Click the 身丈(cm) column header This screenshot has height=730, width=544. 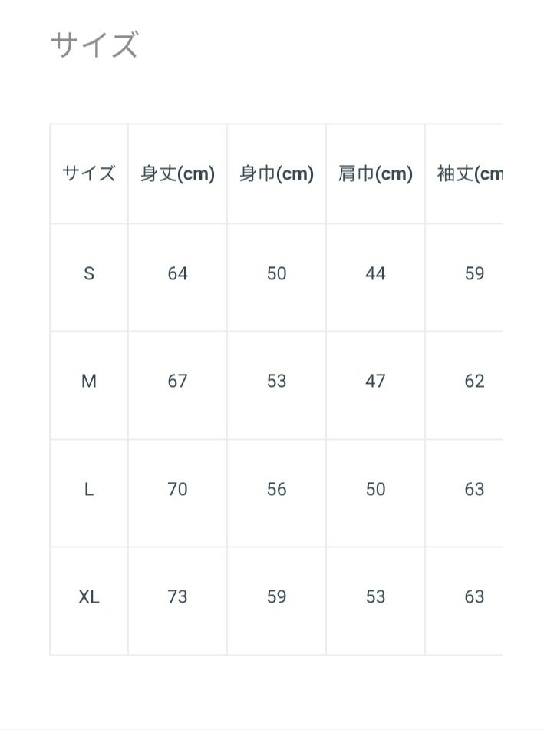point(177,173)
